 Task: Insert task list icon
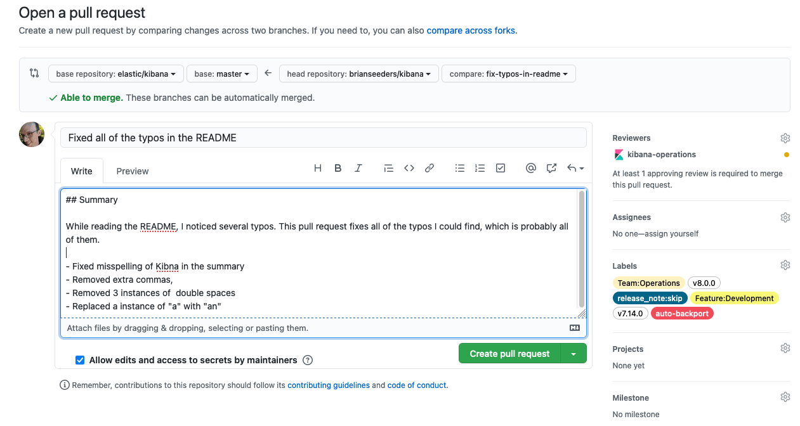(x=501, y=168)
